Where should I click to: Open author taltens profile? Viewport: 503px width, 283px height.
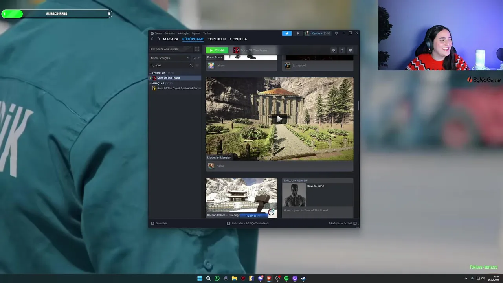(x=221, y=66)
